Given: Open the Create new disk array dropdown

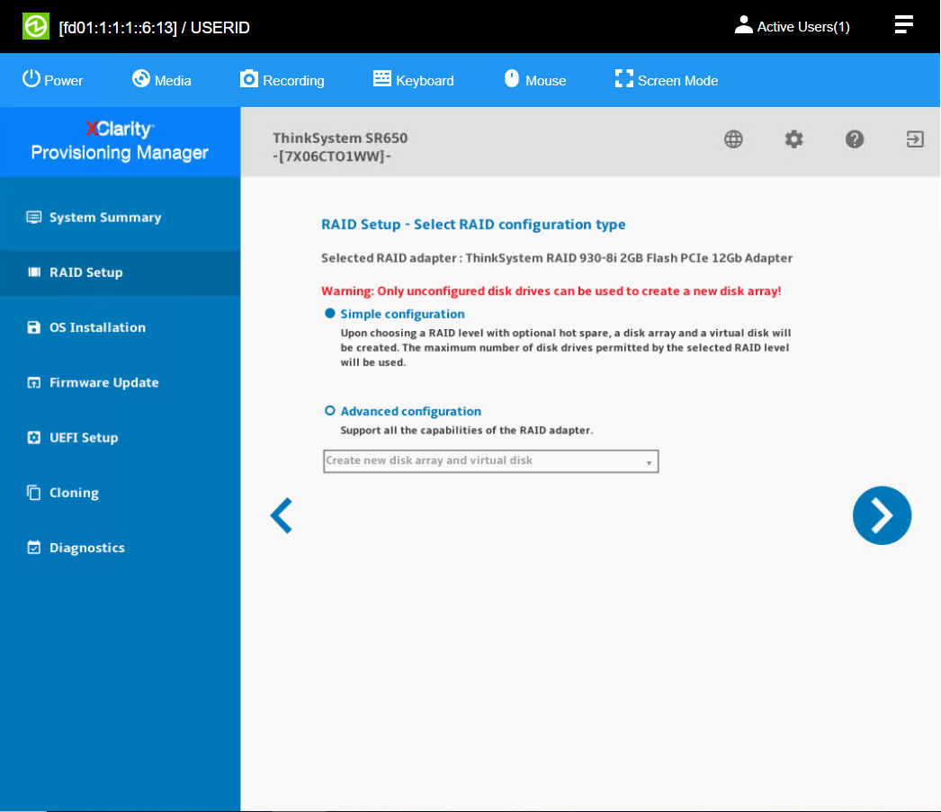Looking at the screenshot, I should 490,461.
